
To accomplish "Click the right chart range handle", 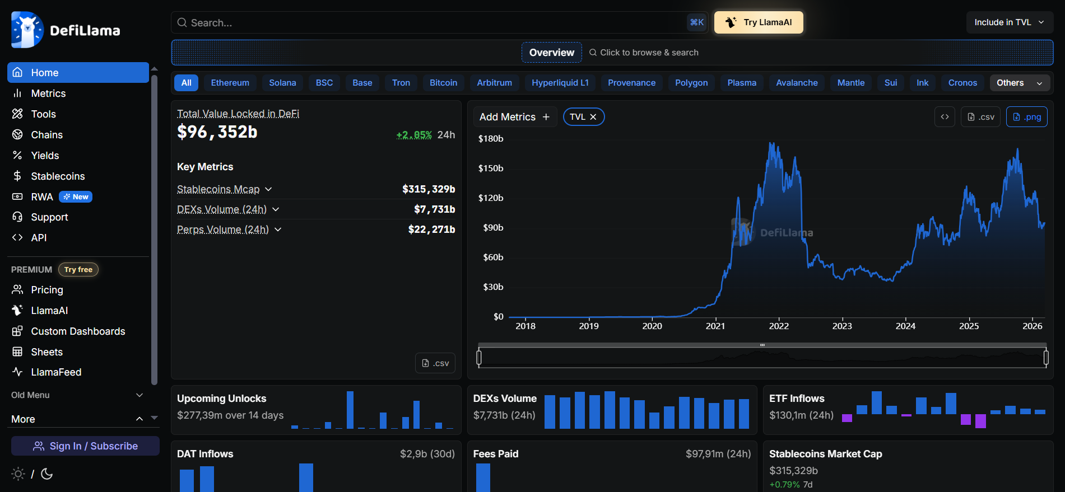I will [1046, 357].
